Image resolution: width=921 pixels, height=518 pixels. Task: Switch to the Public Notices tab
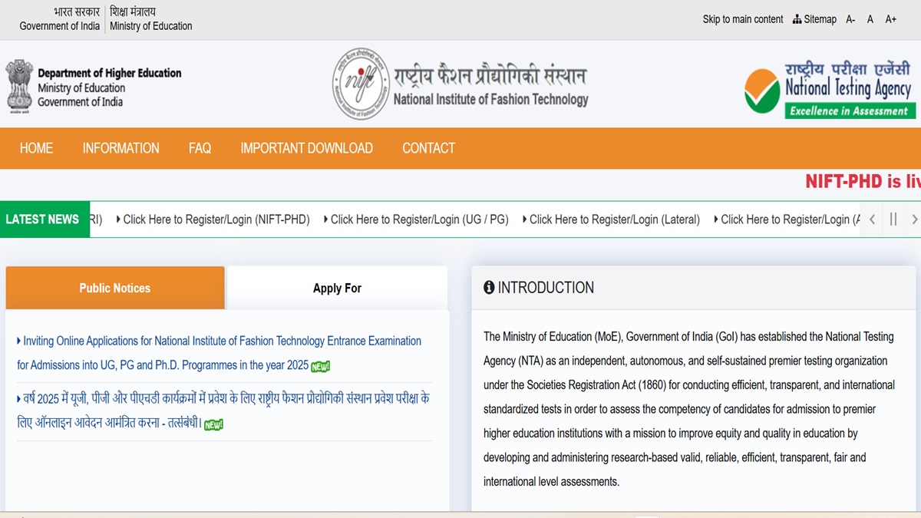(x=115, y=288)
